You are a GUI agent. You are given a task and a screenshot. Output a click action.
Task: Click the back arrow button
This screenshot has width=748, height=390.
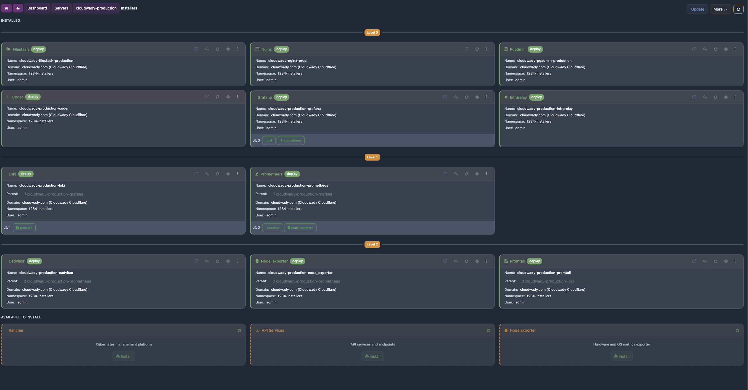[18, 8]
